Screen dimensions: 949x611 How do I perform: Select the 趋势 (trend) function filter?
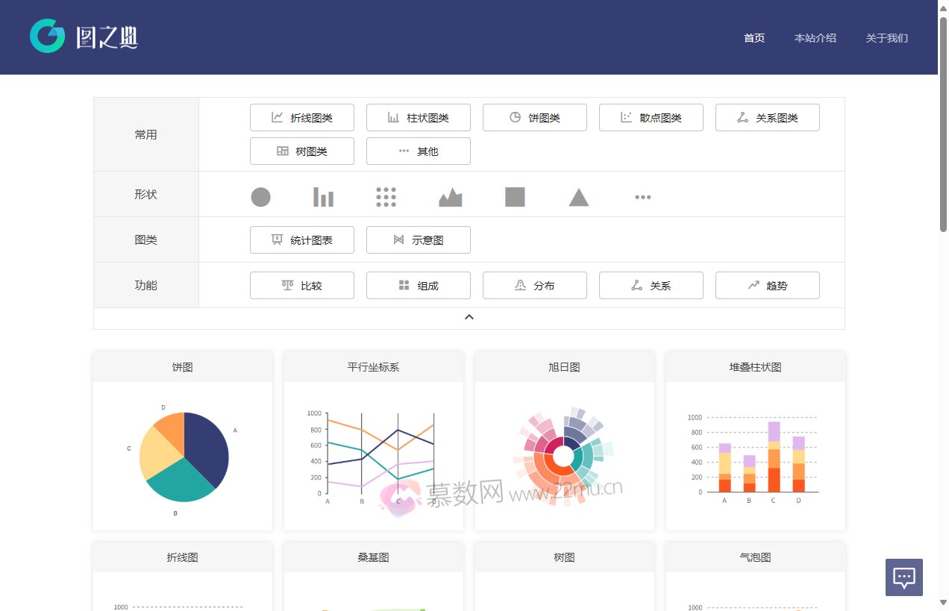coord(767,285)
